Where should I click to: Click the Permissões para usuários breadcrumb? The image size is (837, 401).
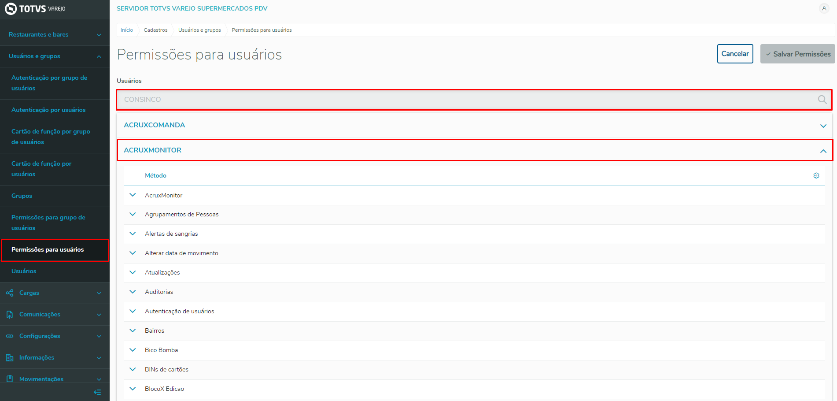(x=262, y=30)
